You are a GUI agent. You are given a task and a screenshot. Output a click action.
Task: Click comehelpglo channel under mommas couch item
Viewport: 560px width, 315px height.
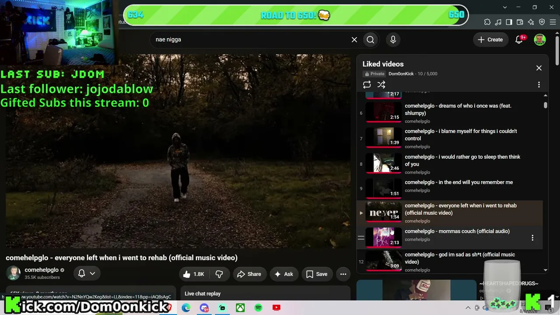[x=417, y=239]
